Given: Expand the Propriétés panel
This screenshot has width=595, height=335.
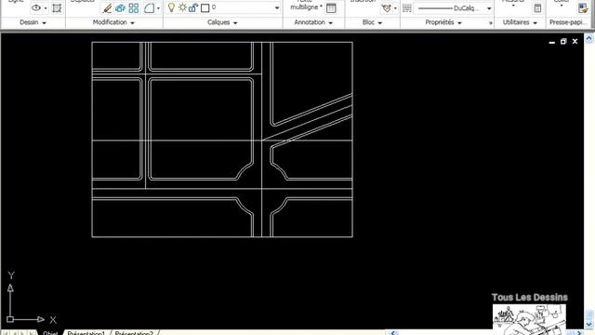Looking at the screenshot, I should [443, 22].
